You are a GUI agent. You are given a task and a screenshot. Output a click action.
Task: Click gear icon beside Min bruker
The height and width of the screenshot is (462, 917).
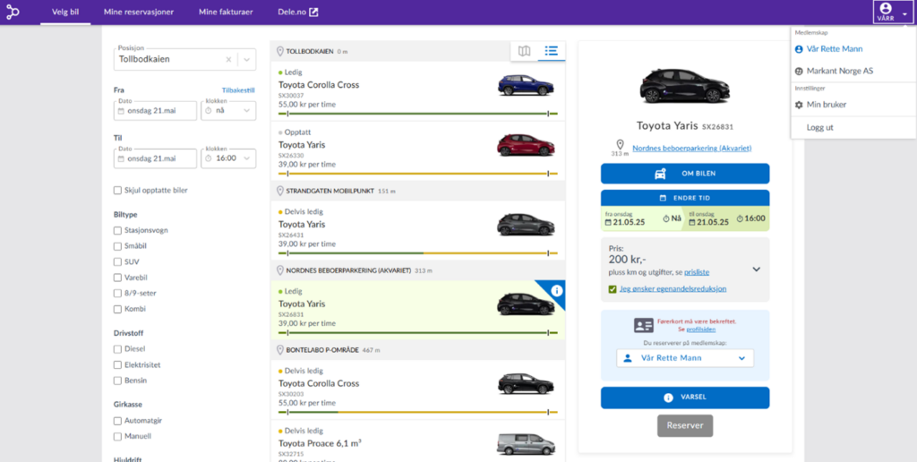tap(799, 105)
